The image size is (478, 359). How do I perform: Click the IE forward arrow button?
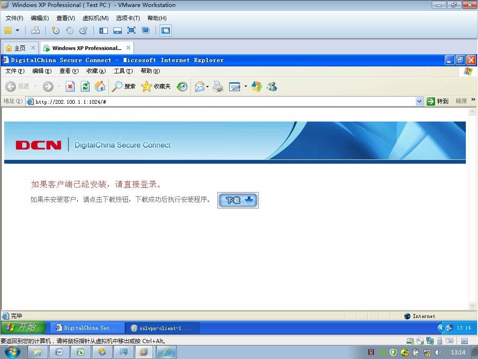tap(48, 86)
